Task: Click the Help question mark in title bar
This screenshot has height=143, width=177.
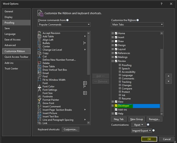Action: (x=161, y=4)
